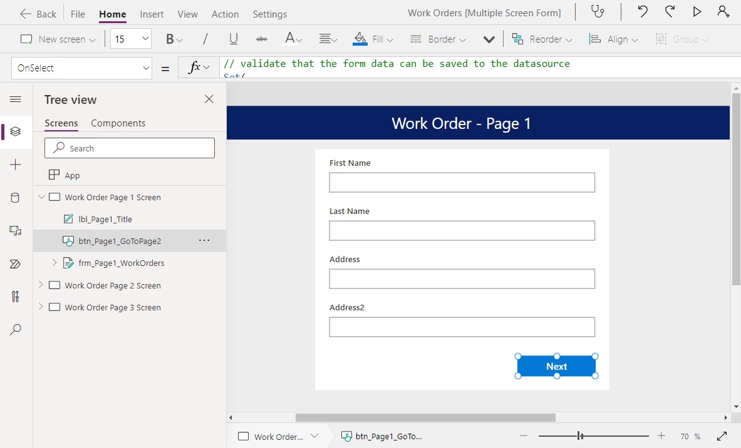Switch to the Components tab
Image resolution: width=741 pixels, height=448 pixels.
pyautogui.click(x=118, y=123)
